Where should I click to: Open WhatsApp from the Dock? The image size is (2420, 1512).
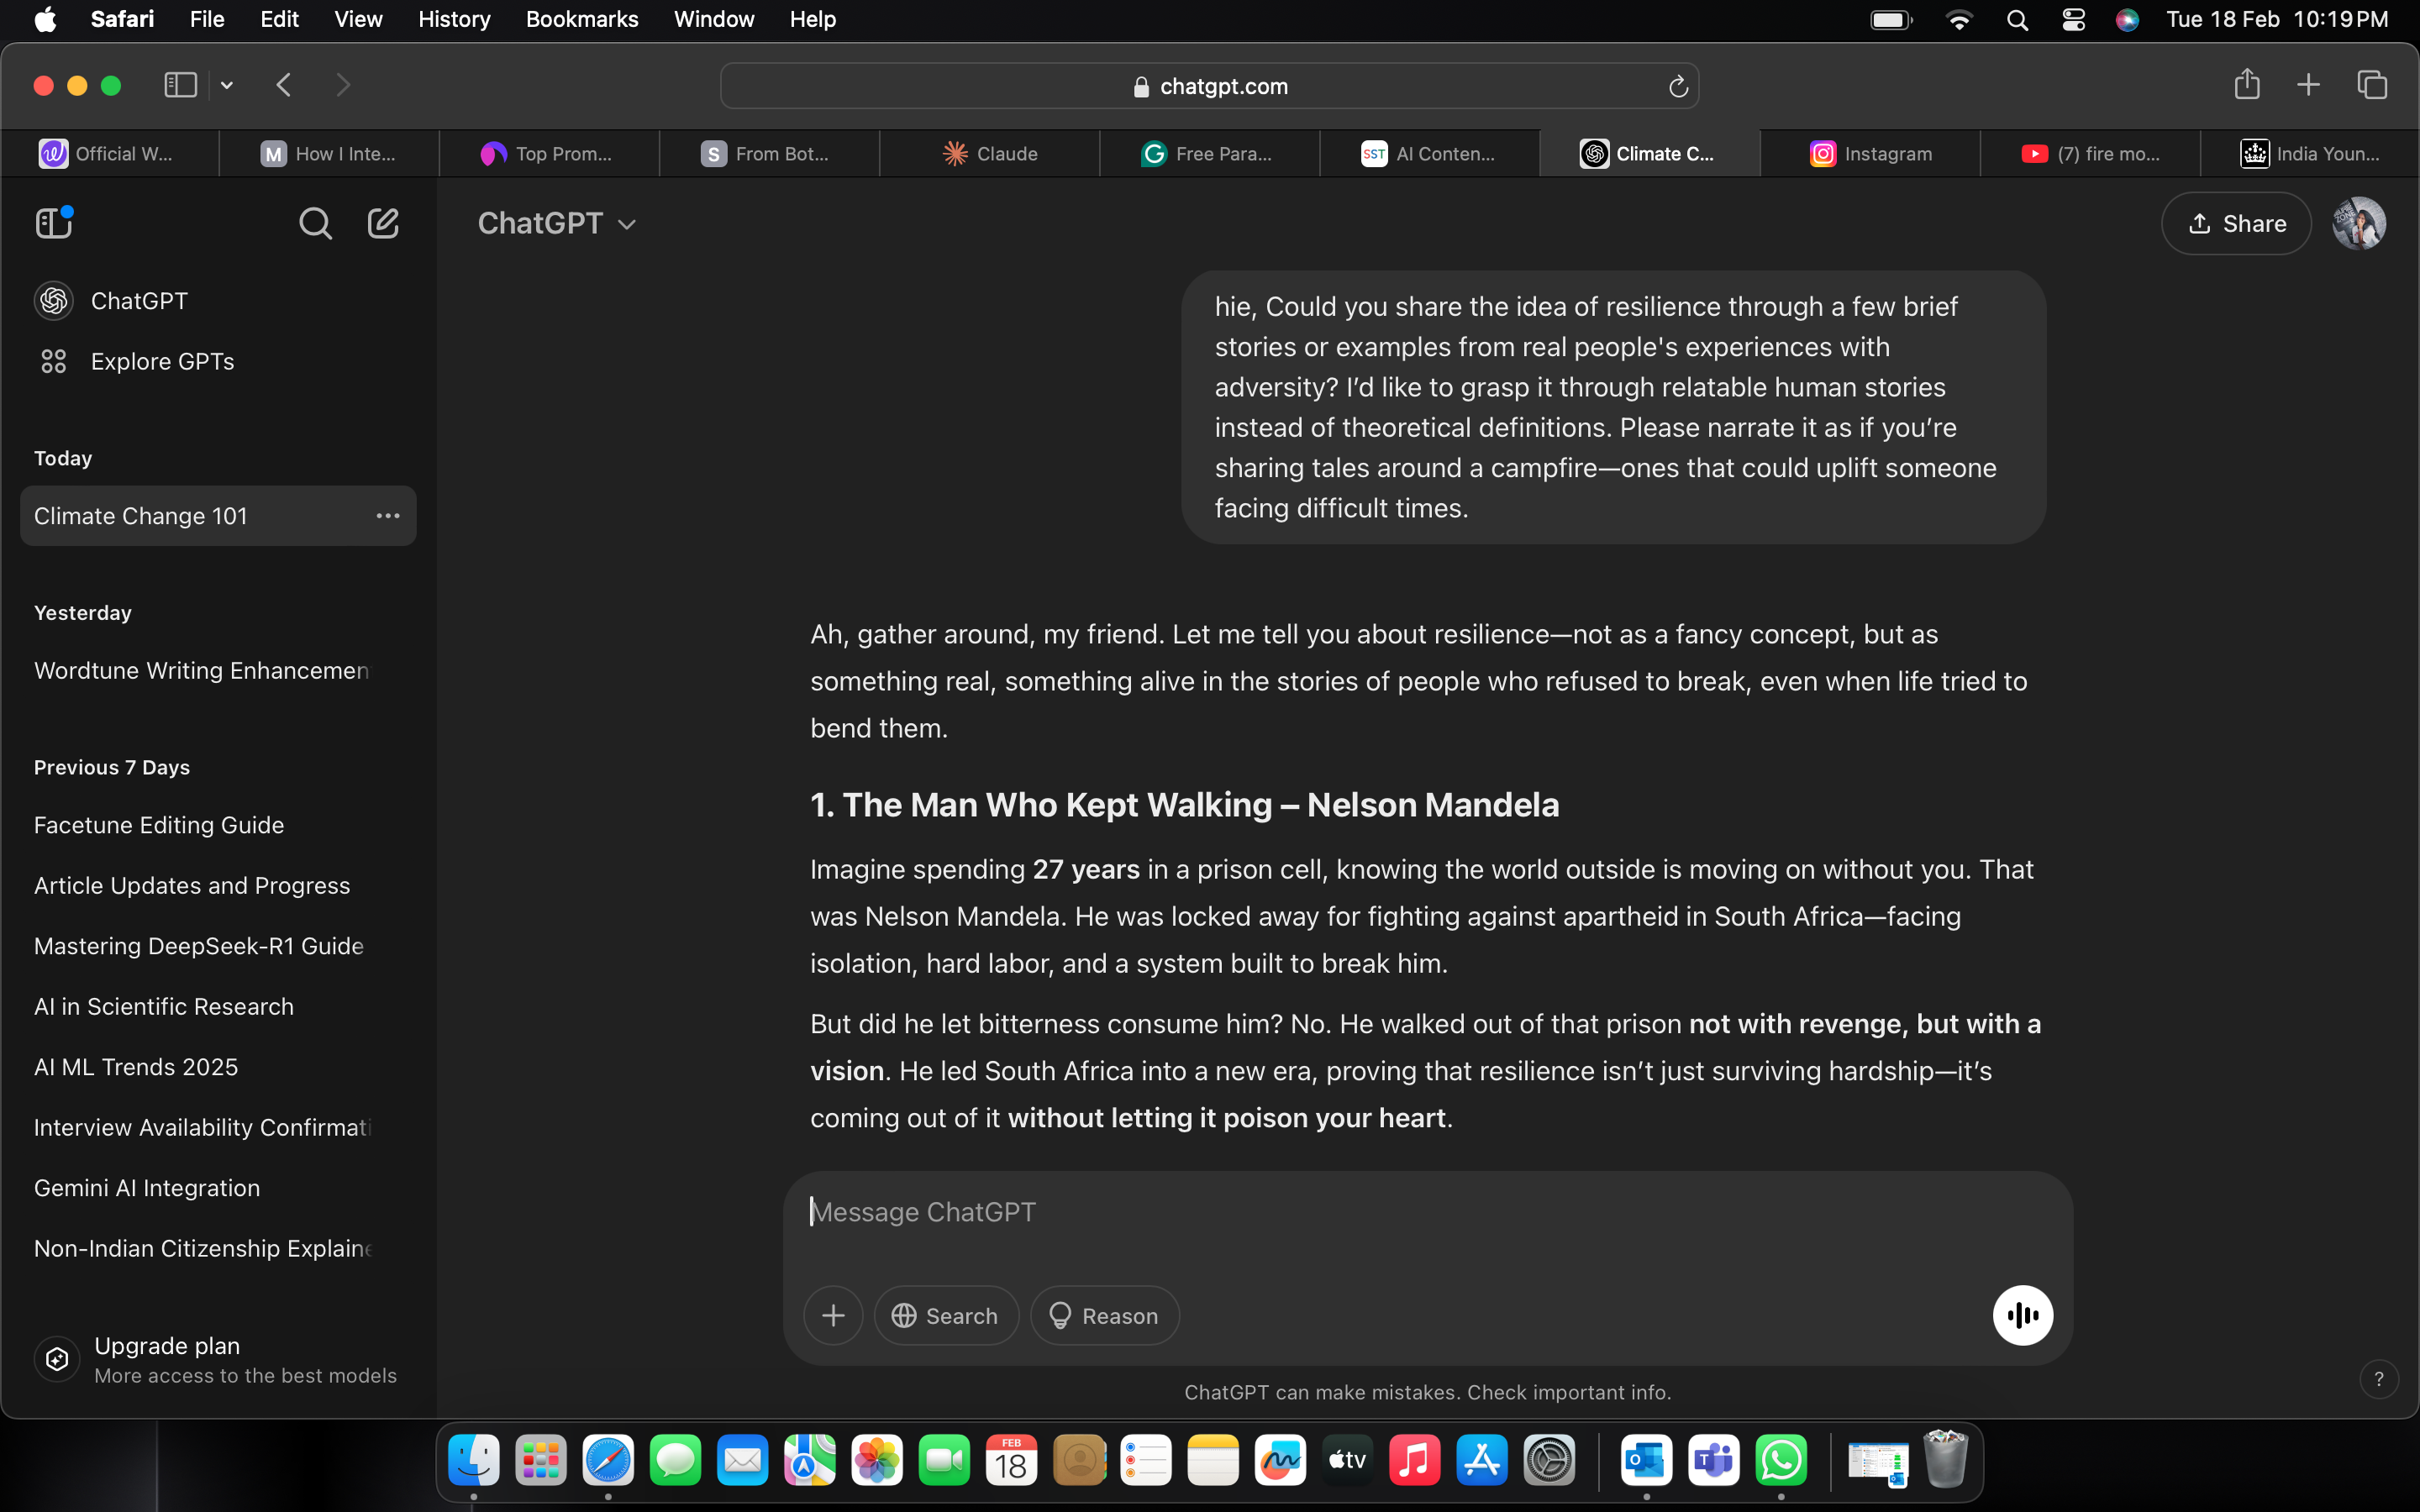point(1781,1461)
